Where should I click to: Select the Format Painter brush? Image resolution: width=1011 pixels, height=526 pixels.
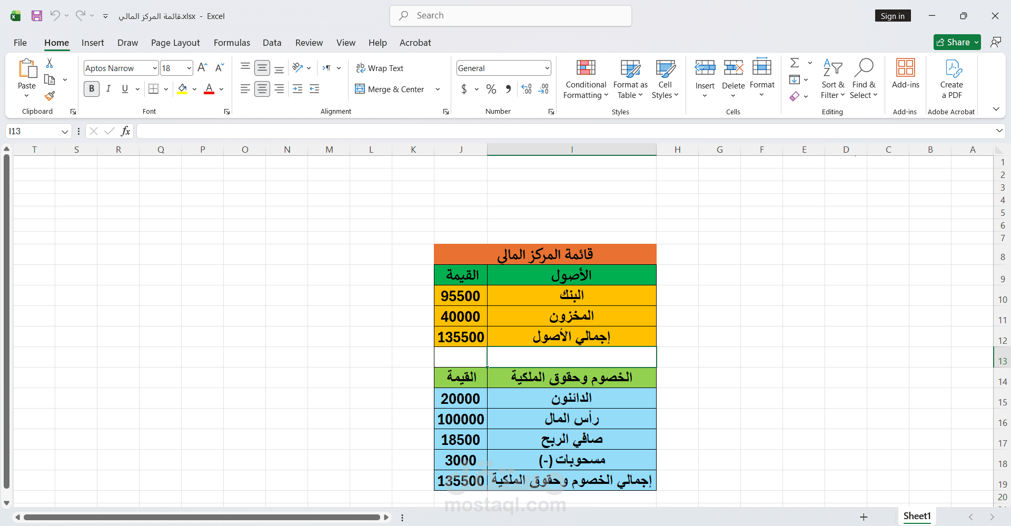pos(49,96)
